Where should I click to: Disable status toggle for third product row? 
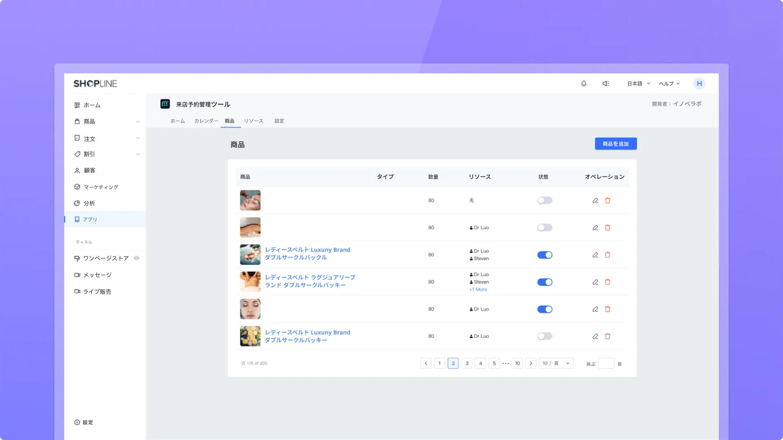(544, 255)
